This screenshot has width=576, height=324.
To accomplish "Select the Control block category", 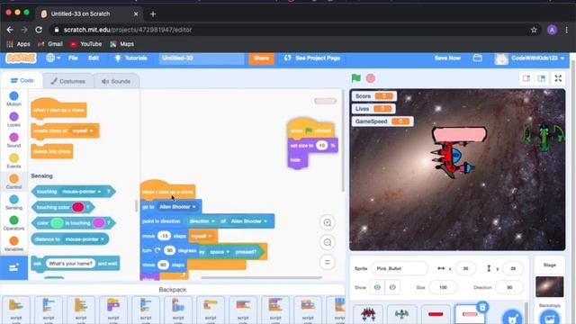I will 14,182.
